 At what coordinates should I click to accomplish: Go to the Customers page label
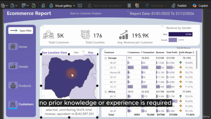[x=26, y=104]
